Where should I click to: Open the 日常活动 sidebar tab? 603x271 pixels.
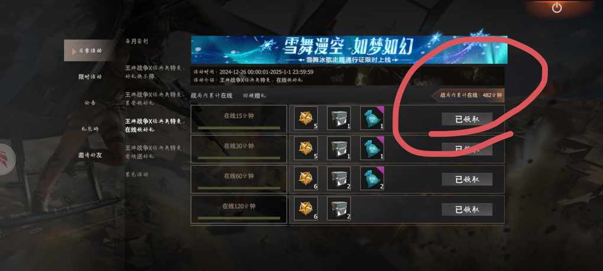click(89, 51)
